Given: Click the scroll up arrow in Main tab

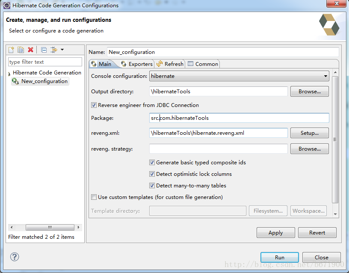Looking at the screenshot, I should point(335,73).
